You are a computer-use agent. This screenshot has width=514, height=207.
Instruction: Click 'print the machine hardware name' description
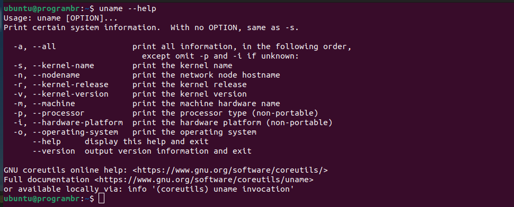point(206,103)
